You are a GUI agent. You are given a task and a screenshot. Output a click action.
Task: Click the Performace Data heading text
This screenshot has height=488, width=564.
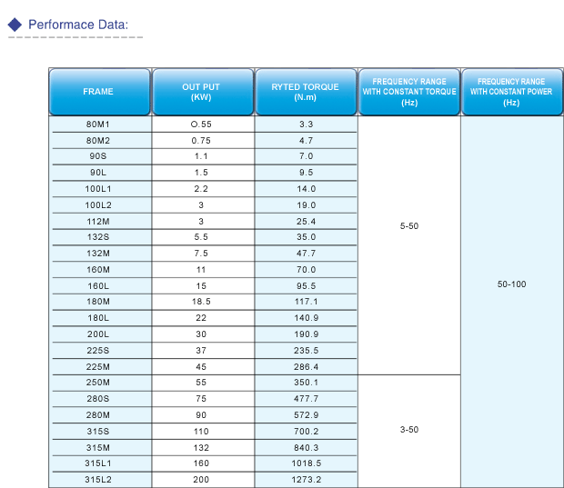coord(78,25)
